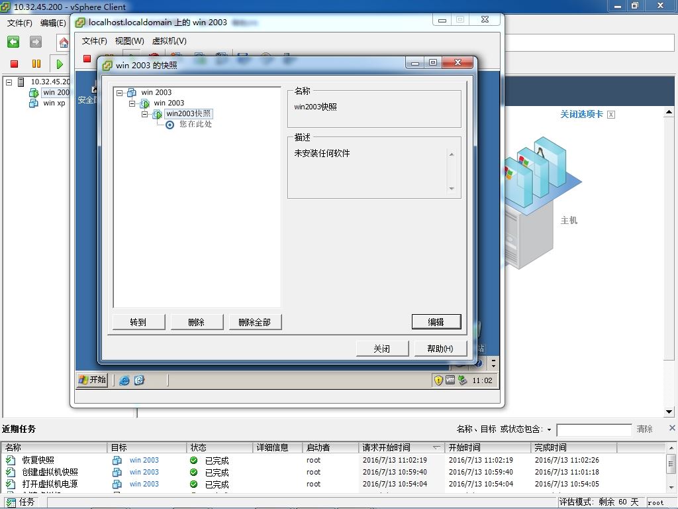Sort tasks by 状态 column header

(x=220, y=447)
